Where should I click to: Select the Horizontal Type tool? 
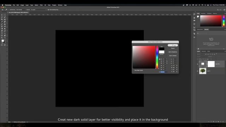(2, 33)
